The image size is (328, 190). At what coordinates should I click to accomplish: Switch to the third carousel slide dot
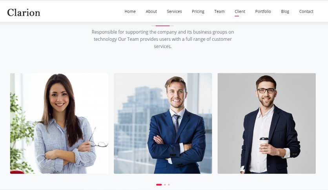click(x=169, y=185)
